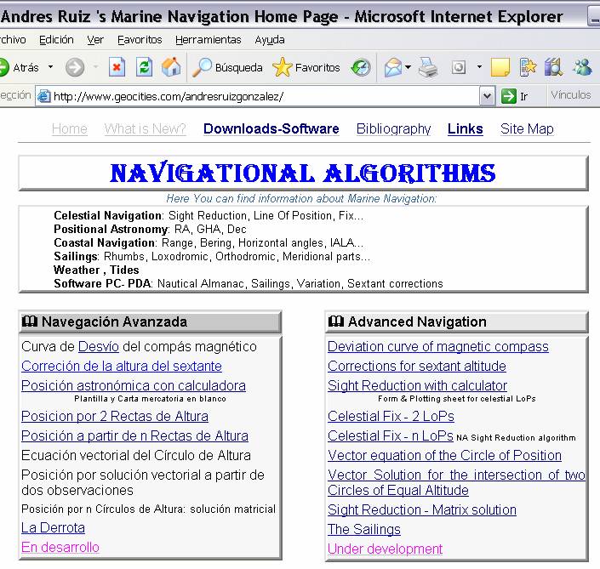This screenshot has height=569, width=600.
Task: Click the Print page icon
Action: (x=428, y=67)
